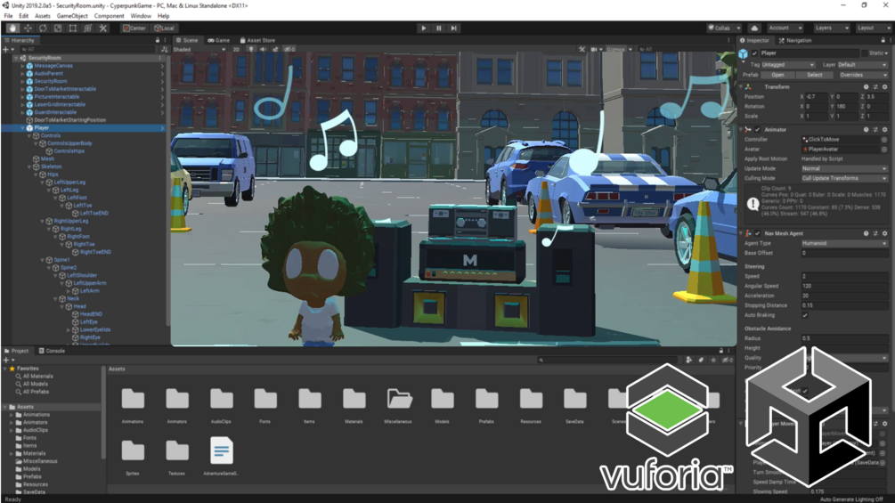Lock the Hierarchy panel
The width and height of the screenshot is (895, 503).
(x=158, y=40)
